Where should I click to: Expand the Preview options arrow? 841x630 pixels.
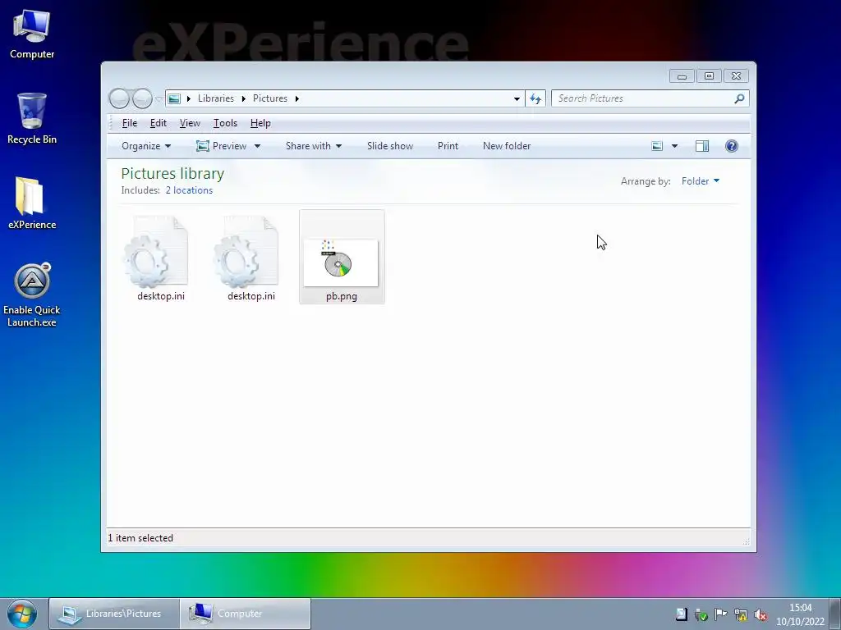[257, 146]
